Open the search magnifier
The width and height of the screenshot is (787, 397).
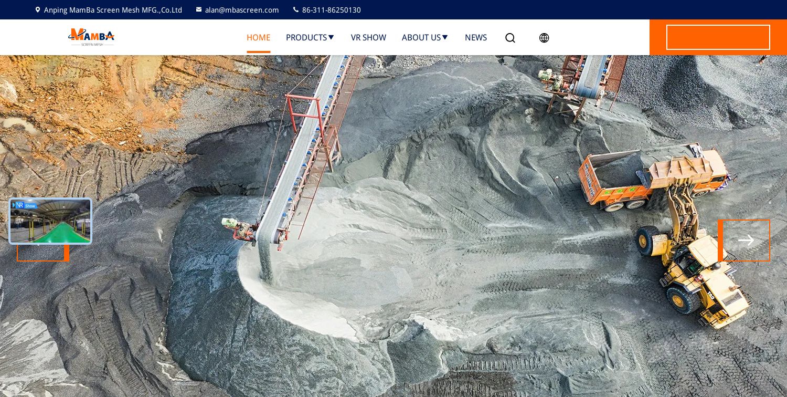coord(510,38)
